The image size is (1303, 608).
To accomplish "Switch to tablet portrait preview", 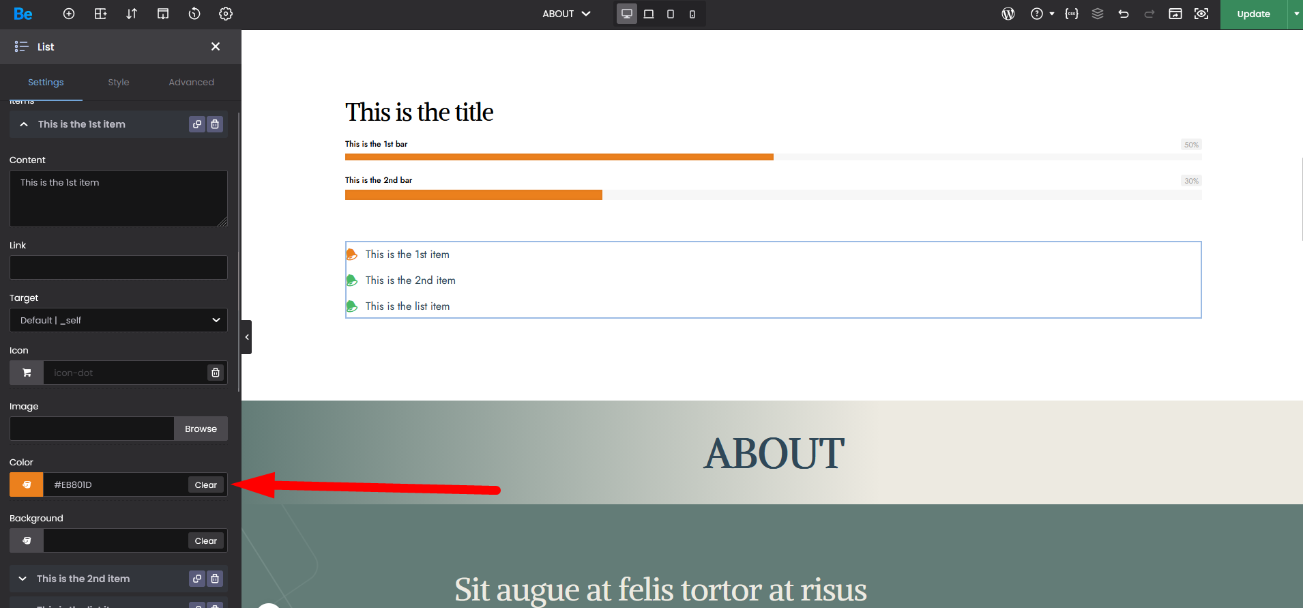I will coord(670,14).
